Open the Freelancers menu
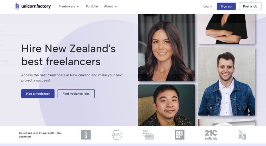Screen dimensions: 266x146 67,7
